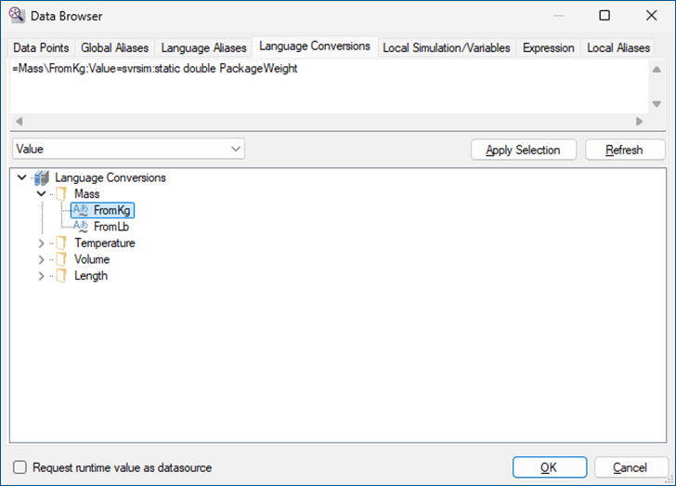Open the Global Aliases tab

(x=116, y=47)
